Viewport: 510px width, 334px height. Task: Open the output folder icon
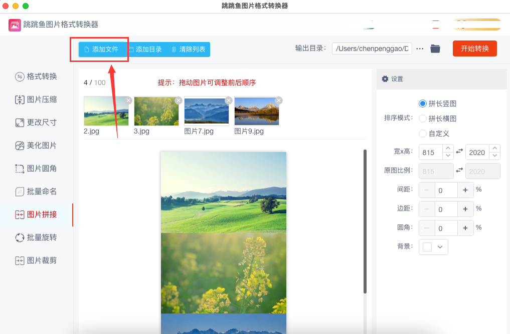point(435,48)
